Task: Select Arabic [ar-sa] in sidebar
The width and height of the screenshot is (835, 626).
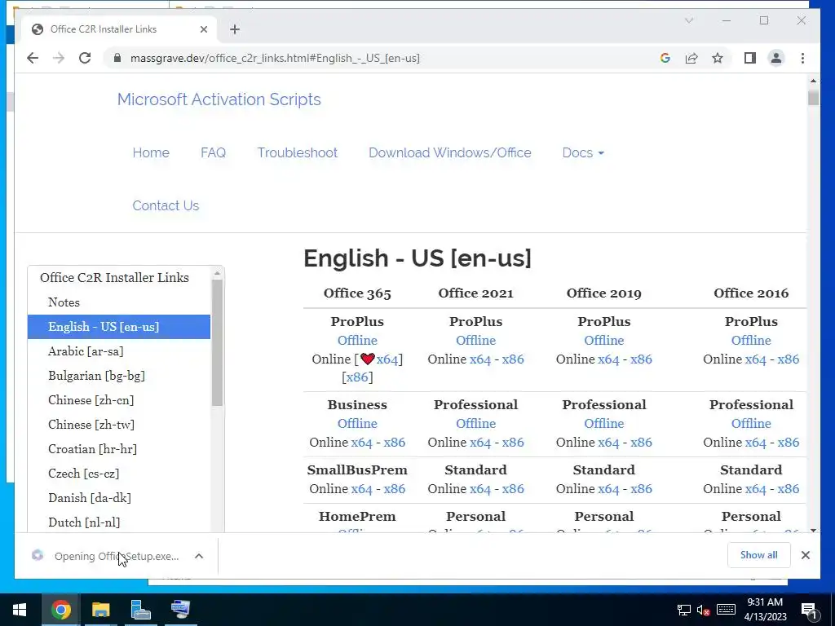Action: 86,351
